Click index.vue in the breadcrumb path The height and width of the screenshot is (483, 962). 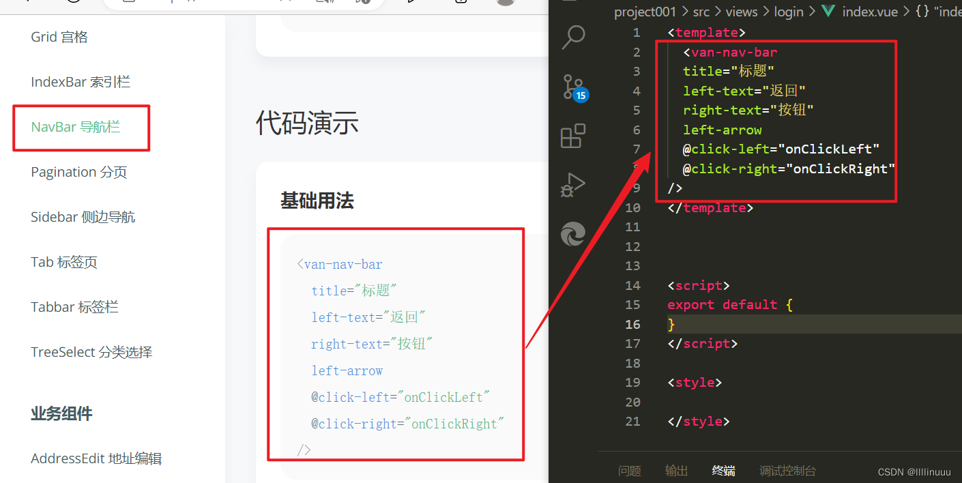[870, 12]
